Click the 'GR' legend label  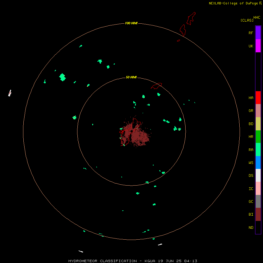point(251,111)
